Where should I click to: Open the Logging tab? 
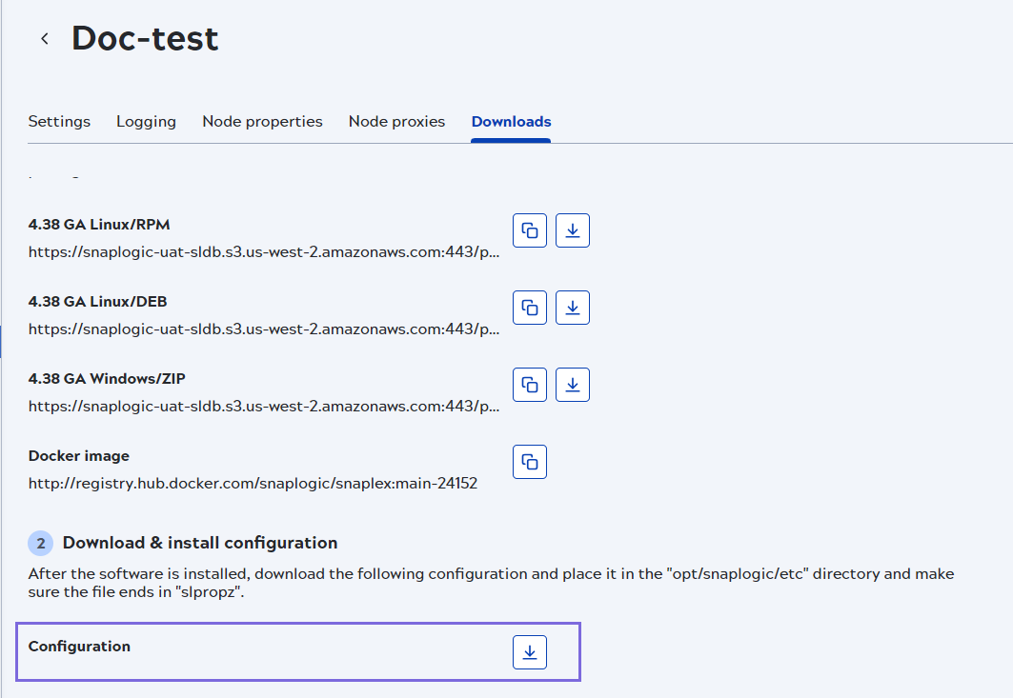(146, 121)
